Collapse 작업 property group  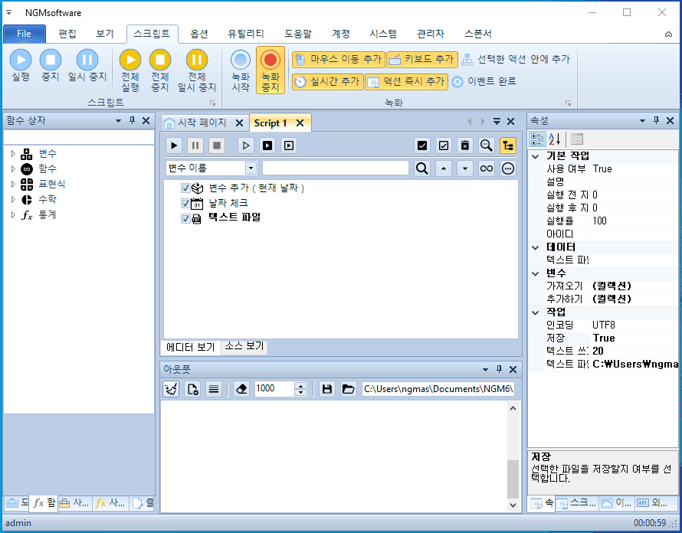coord(536,312)
